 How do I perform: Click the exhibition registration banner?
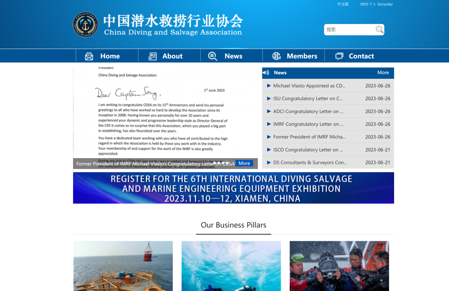click(233, 188)
